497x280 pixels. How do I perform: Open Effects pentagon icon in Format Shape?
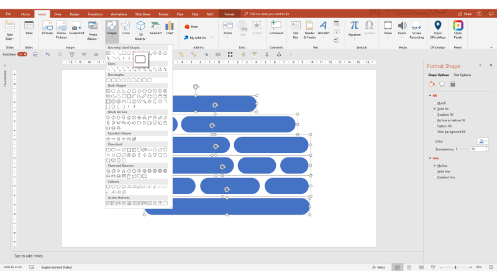pyautogui.click(x=442, y=84)
